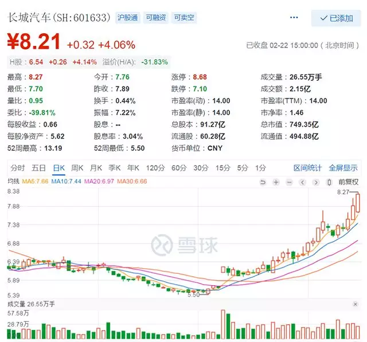This screenshot has height=342, width=367.
Task: Click the MA10:7.44 indicator label
Action: [67, 182]
